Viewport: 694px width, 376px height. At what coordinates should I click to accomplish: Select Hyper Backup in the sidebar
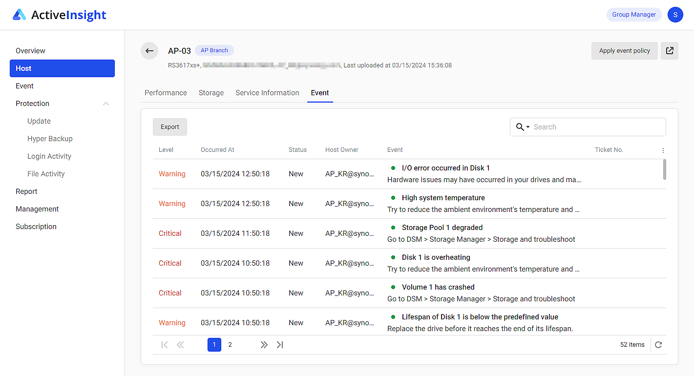50,138
